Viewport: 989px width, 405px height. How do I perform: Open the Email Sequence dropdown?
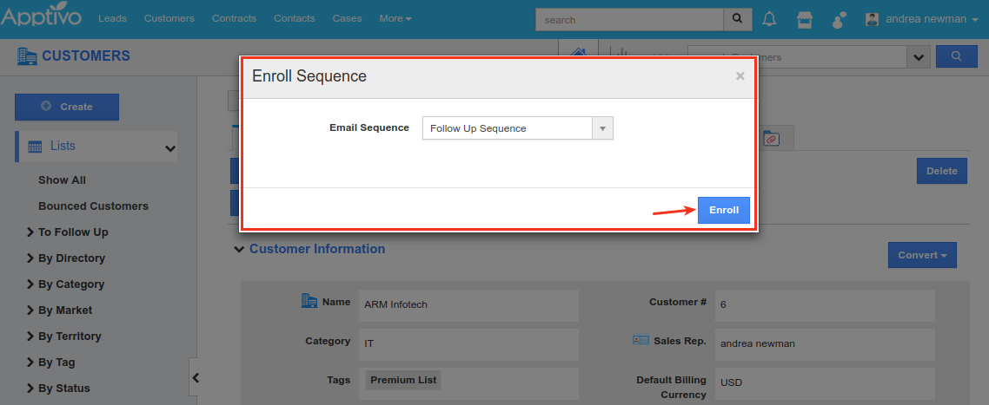pos(602,128)
